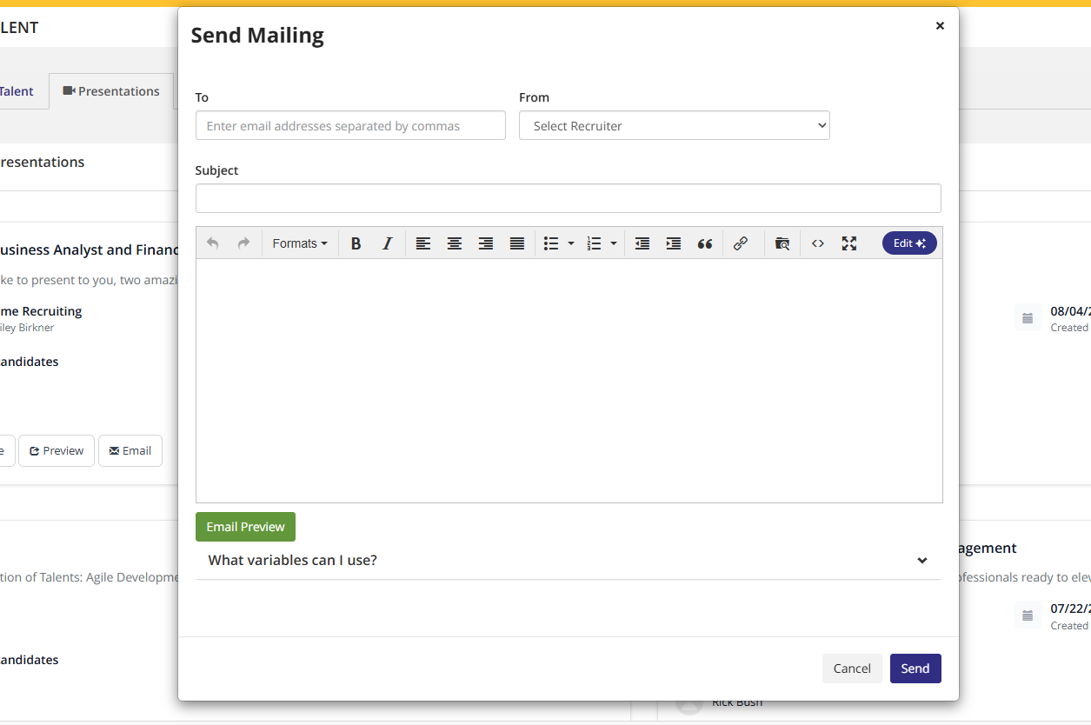Open source code view
The height and width of the screenshot is (725, 1091).
[x=817, y=243]
